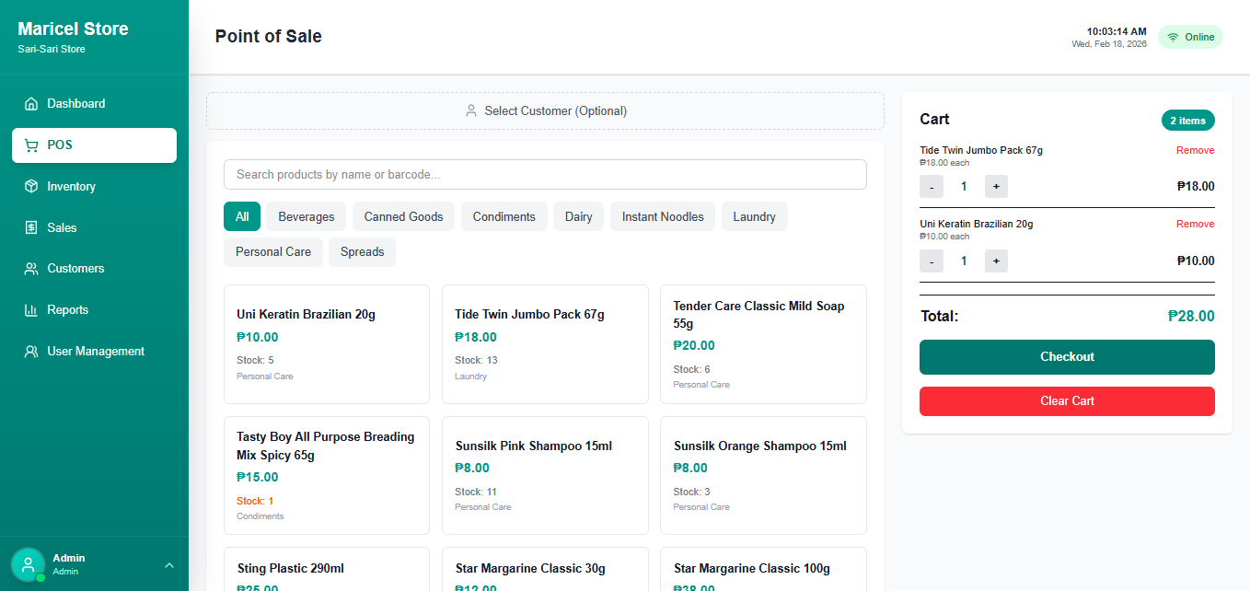Click the Customers people icon
Image resolution: width=1250 pixels, height=591 pixels.
point(31,269)
